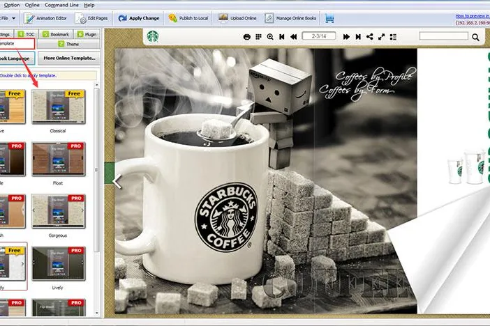Viewport: 490px width, 326px height.
Task: Jump to first page
Action: (282, 37)
